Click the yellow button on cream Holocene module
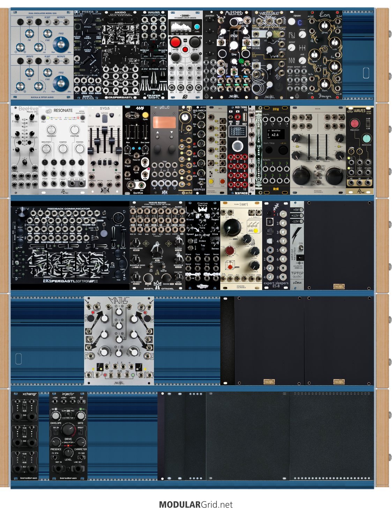Viewport: 392px width, 512px height. click(256, 231)
